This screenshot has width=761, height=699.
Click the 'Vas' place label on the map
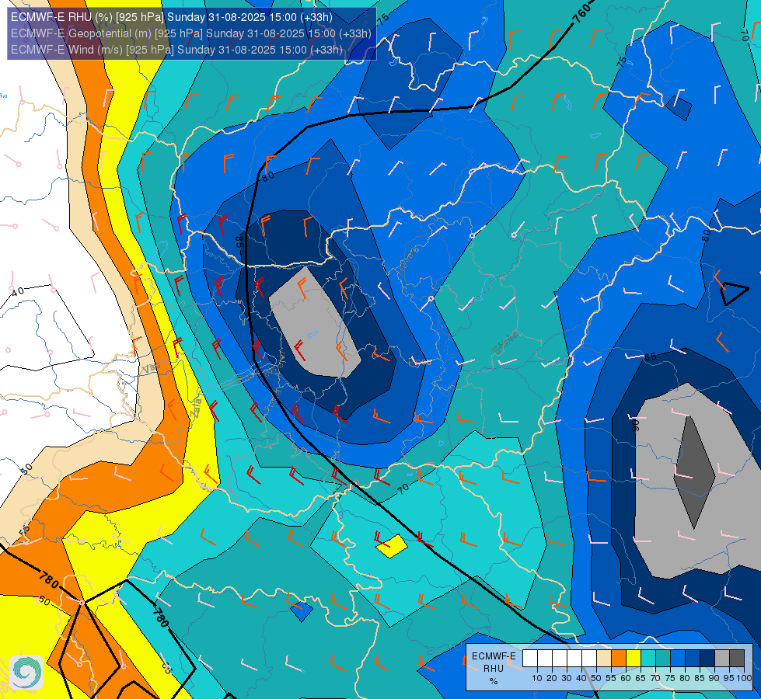point(150,369)
